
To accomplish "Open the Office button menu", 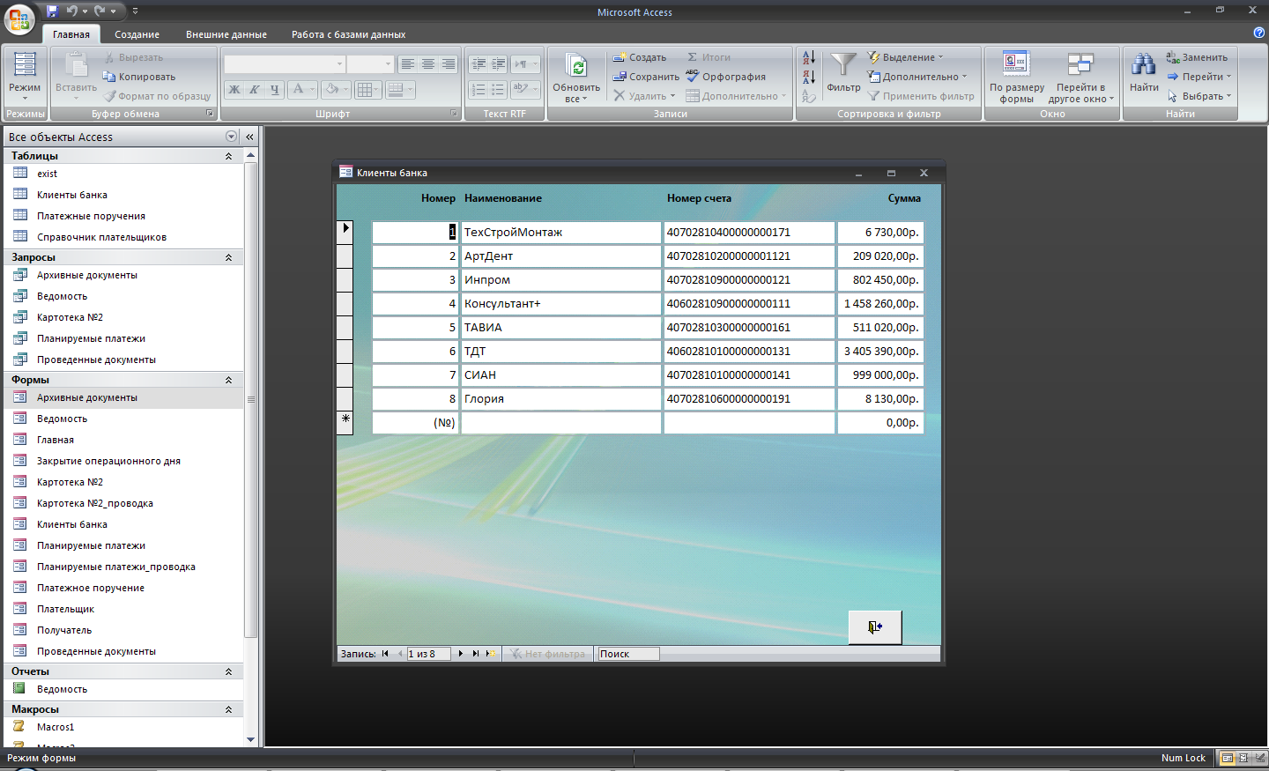I will [x=19, y=19].
